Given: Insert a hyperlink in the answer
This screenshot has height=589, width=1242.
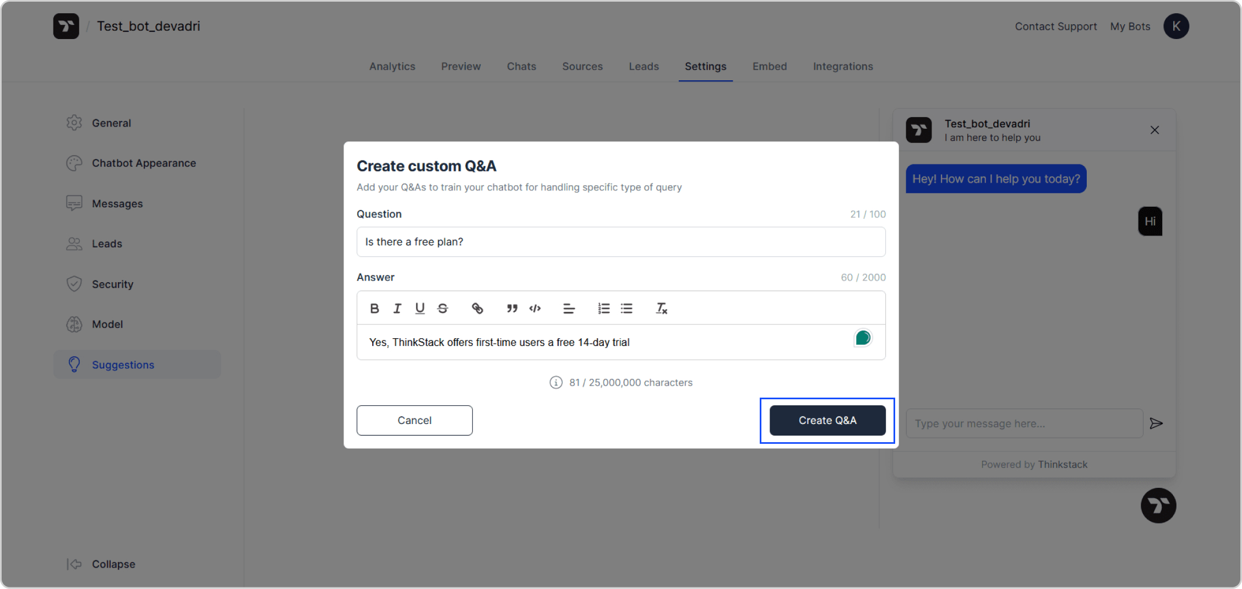Looking at the screenshot, I should tap(477, 309).
